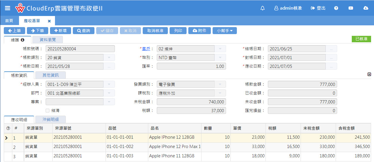Collapse the 帳款資訊 section panel

pyautogui.click(x=369, y=75)
